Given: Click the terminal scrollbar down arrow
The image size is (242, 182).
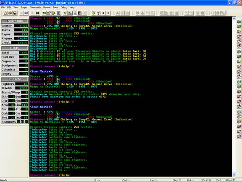Looking at the screenshot, I should (x=234, y=174).
